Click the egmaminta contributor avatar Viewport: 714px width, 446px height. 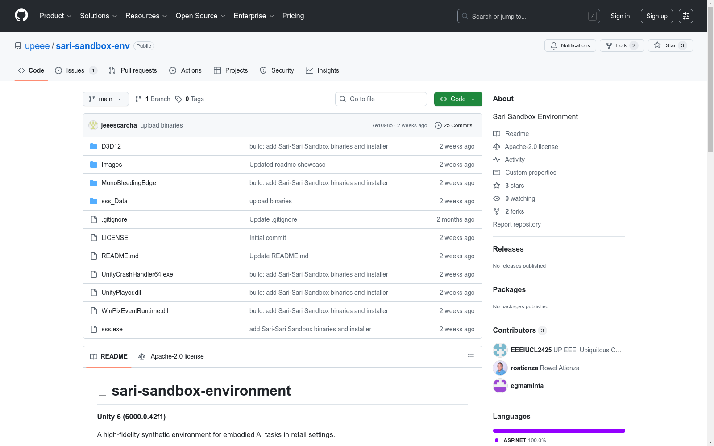[500, 386]
